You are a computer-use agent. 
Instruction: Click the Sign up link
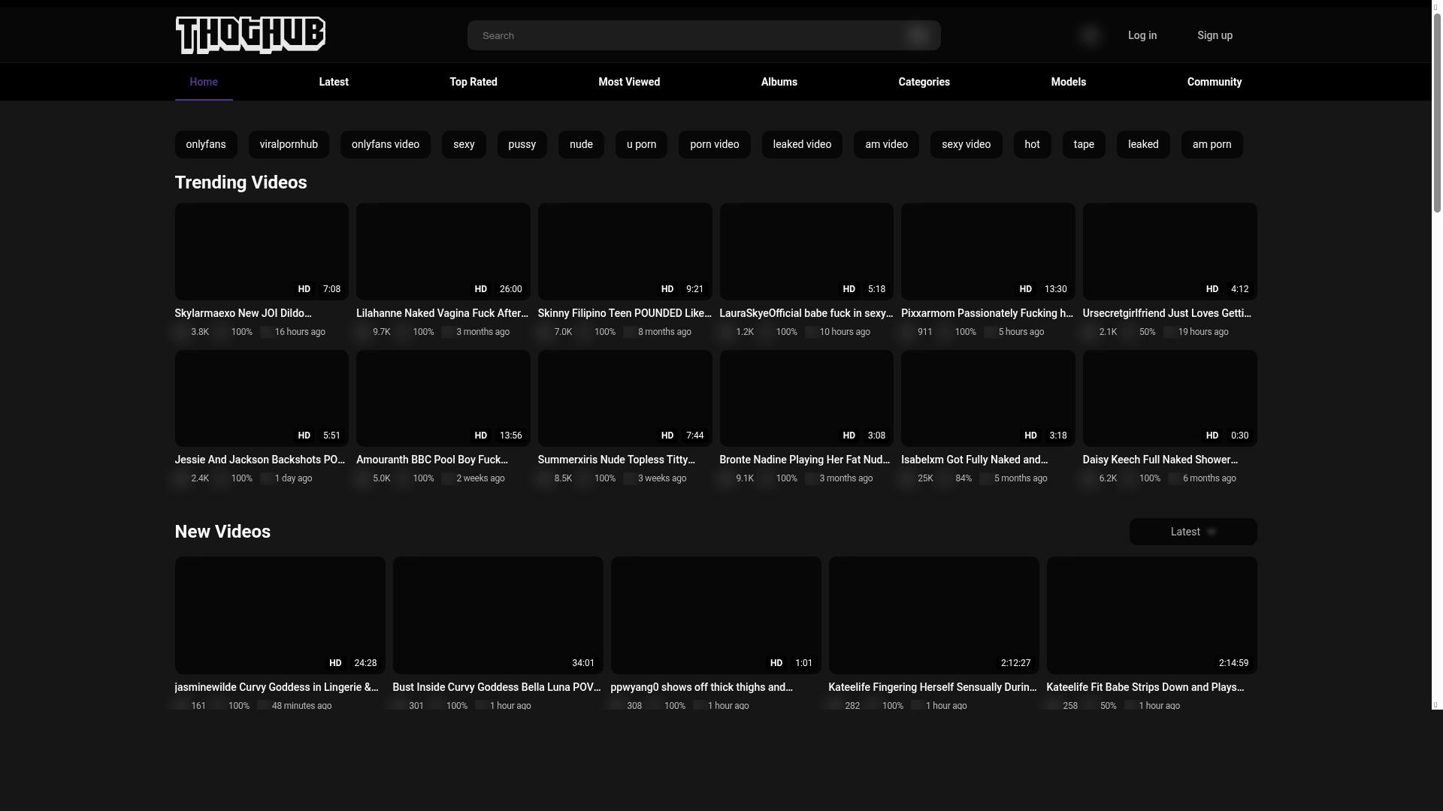pyautogui.click(x=1215, y=35)
